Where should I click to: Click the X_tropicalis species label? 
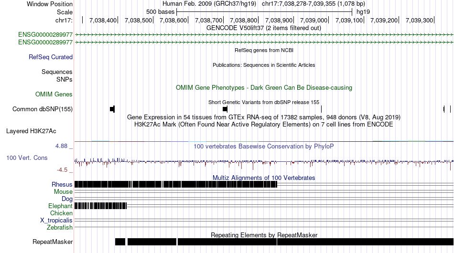[56, 221]
